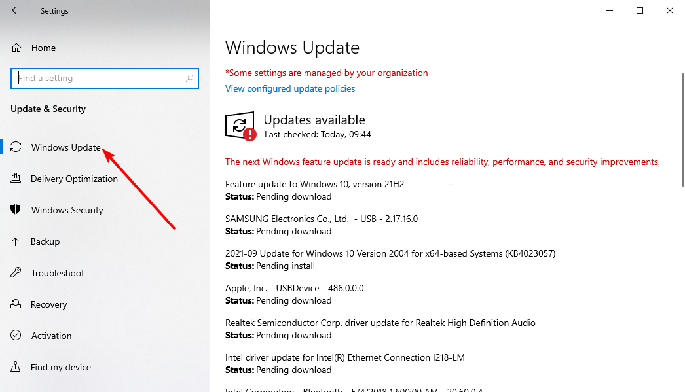Click the Troubleshoot wrench icon
685x392 pixels.
click(x=16, y=272)
